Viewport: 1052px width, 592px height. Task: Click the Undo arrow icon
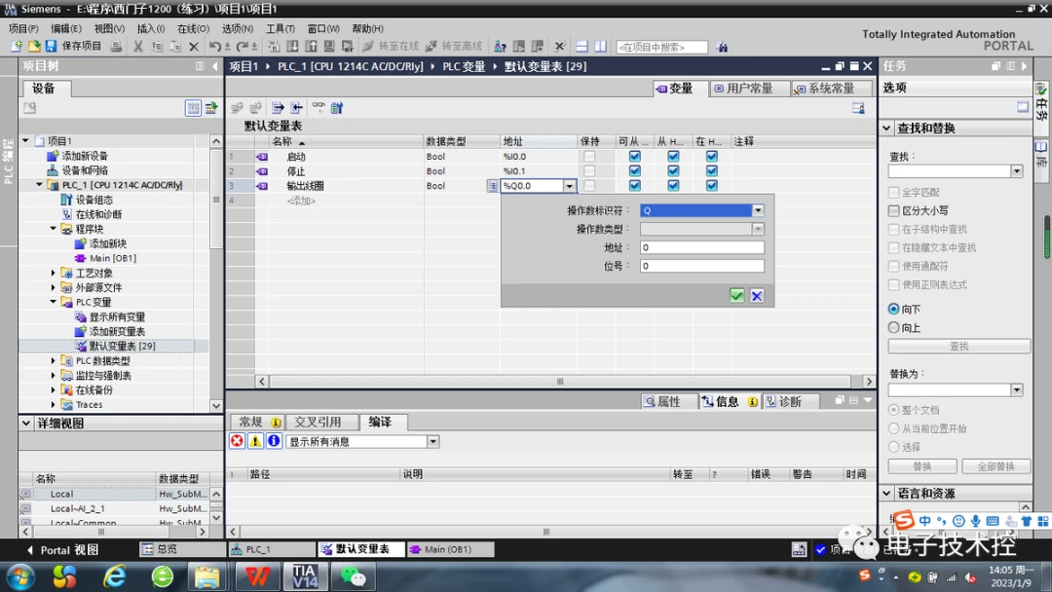[214, 47]
